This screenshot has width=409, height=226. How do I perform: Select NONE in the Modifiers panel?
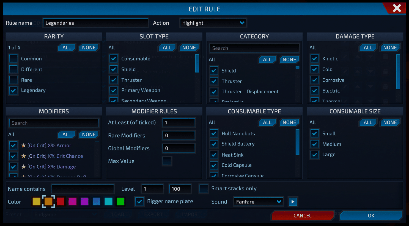click(x=89, y=135)
